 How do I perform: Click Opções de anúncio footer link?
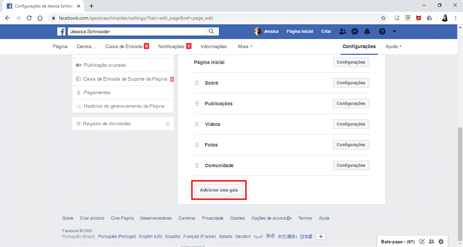[x=271, y=218]
